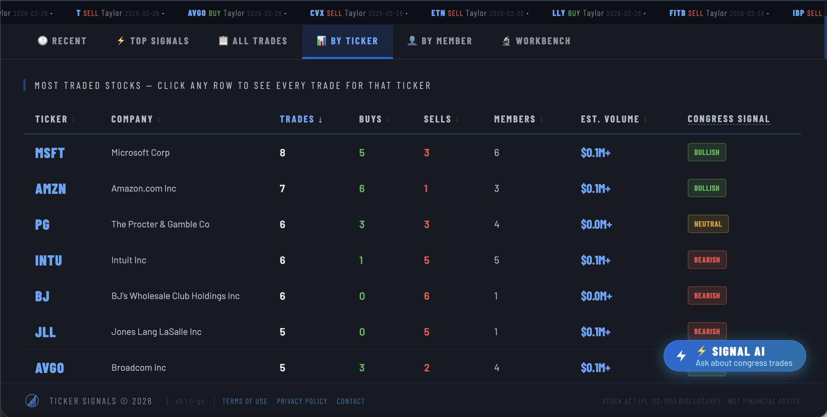Click the sort arrow beside Est. Volume header
This screenshot has width=827, height=417.
coord(646,119)
